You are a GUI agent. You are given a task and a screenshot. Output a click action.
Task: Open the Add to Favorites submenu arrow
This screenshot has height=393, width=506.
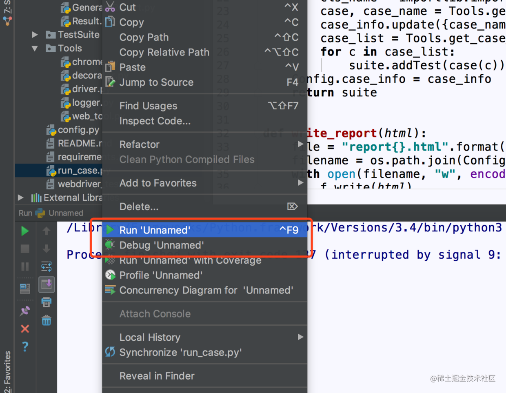(300, 183)
